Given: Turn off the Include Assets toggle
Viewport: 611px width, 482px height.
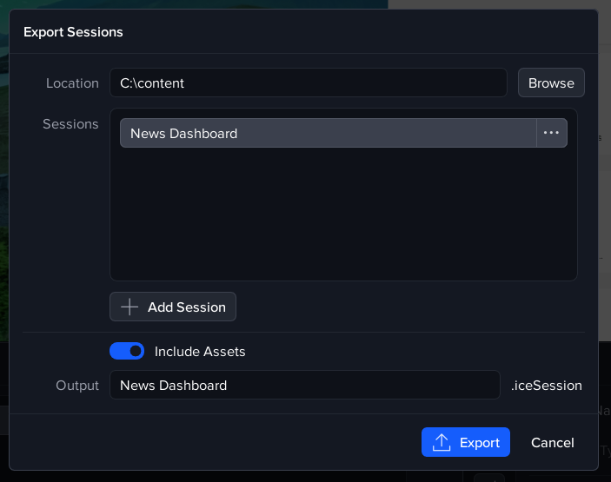Looking at the screenshot, I should coord(127,351).
